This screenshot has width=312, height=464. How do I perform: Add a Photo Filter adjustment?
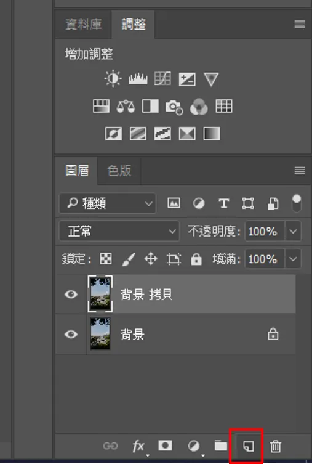click(x=174, y=107)
